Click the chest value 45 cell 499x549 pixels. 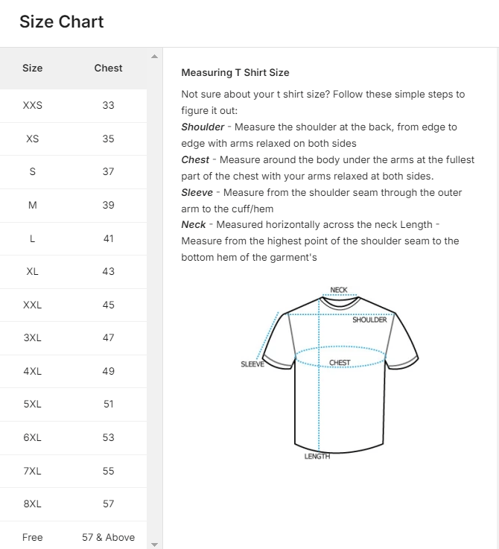tap(109, 305)
